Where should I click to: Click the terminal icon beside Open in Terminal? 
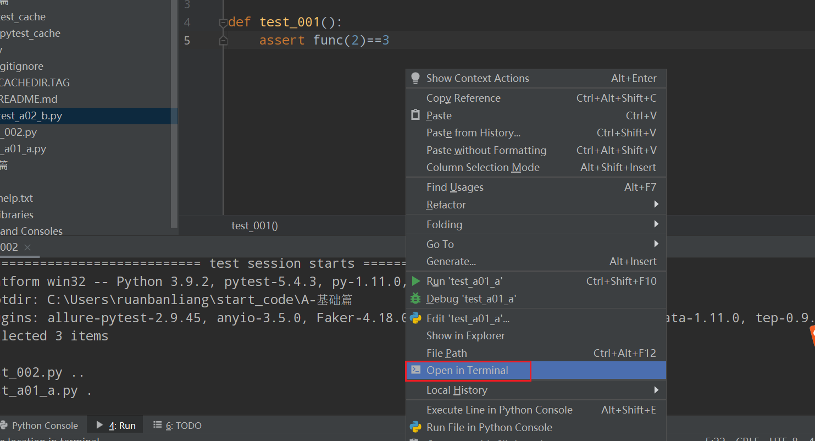point(416,370)
